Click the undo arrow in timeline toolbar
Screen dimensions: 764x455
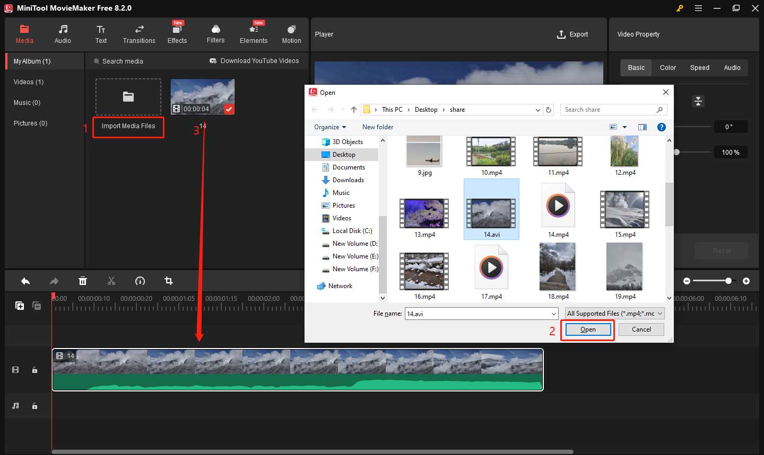25,281
